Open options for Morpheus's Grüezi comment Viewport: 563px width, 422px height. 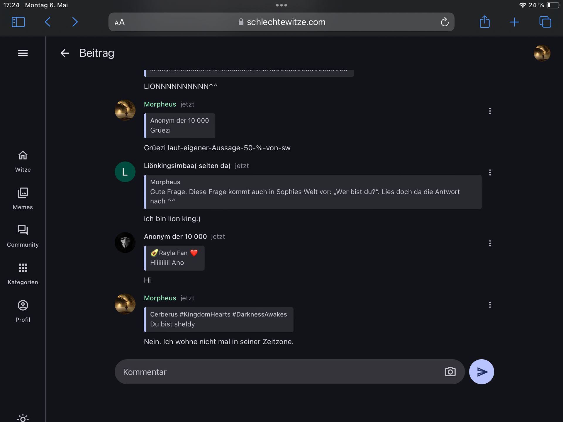(490, 111)
